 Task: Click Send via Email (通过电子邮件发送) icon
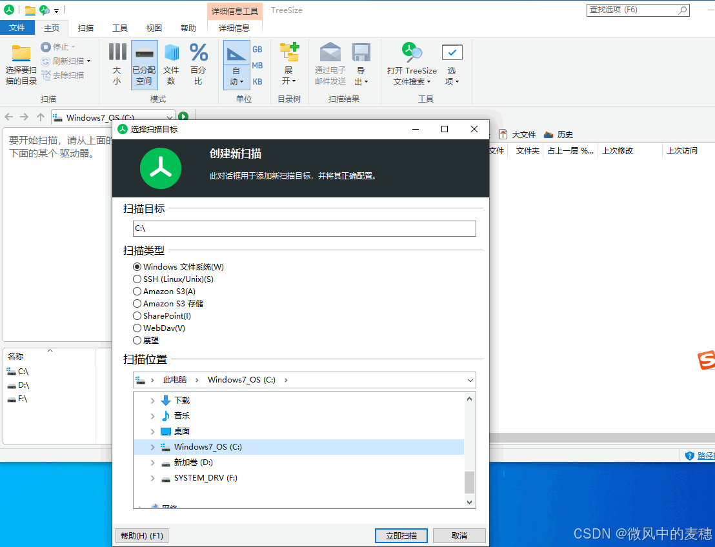click(330, 52)
